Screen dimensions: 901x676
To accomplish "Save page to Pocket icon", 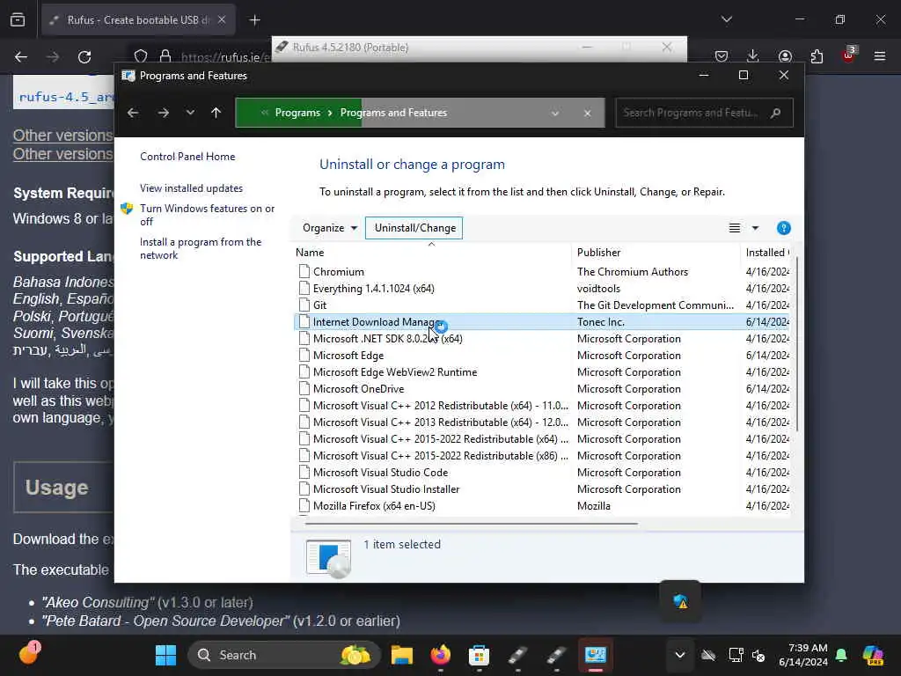I will pos(722,55).
